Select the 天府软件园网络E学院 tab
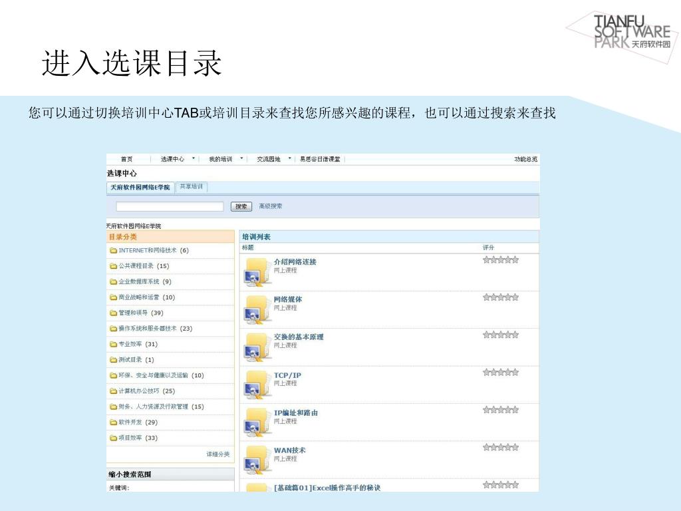 click(x=140, y=188)
